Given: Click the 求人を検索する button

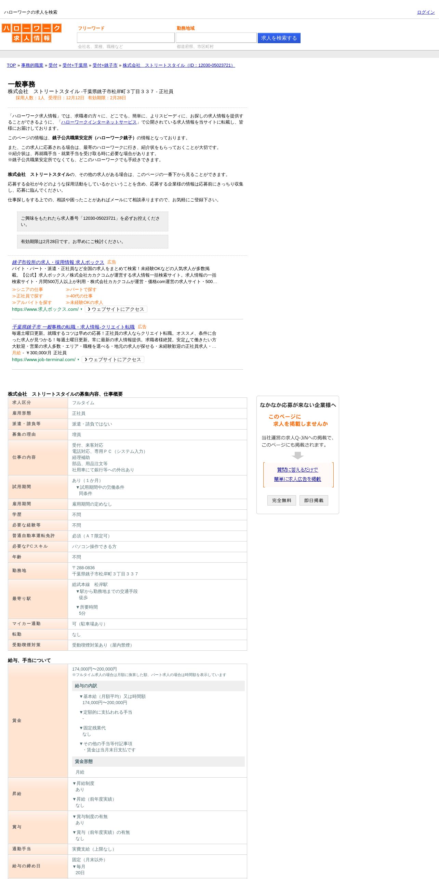Looking at the screenshot, I should 279,38.
